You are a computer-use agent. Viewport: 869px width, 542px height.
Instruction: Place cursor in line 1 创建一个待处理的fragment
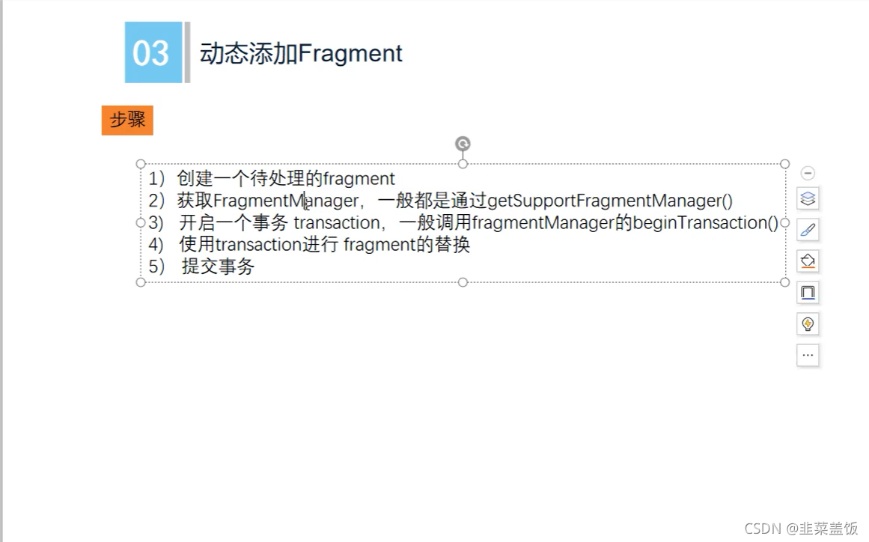pos(286,178)
